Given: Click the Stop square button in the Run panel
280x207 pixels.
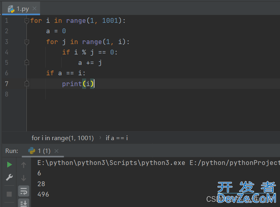Looking at the screenshot, I should (9, 194).
